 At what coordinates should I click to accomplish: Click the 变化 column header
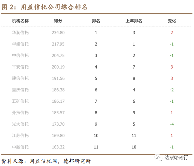172,21
